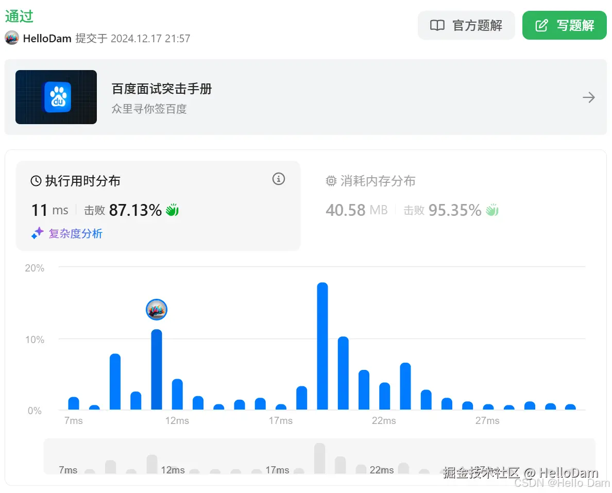Click HelloDam's avatar next to the submission time
Image resolution: width=612 pixels, height=493 pixels.
point(11,38)
